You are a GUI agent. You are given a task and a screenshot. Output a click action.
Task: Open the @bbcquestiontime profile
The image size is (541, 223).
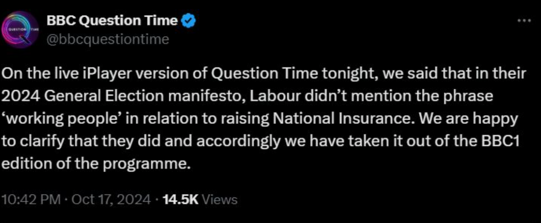pos(108,38)
